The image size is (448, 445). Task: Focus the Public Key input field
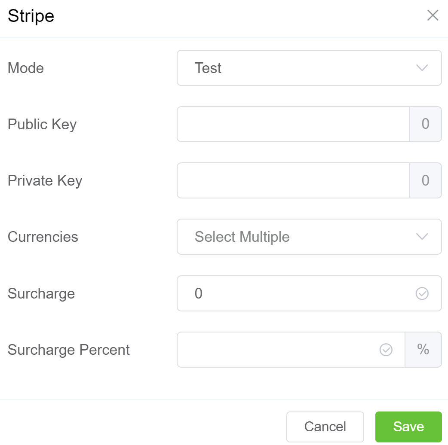(293, 124)
